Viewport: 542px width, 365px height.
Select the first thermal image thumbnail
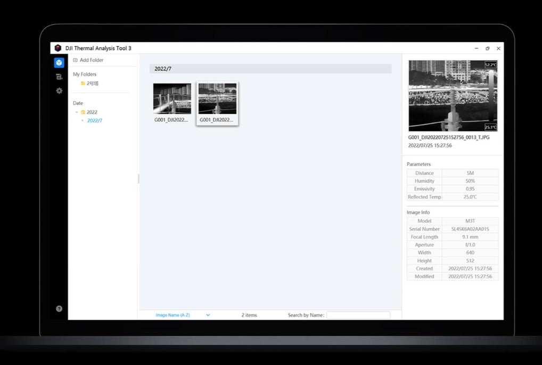pos(172,98)
